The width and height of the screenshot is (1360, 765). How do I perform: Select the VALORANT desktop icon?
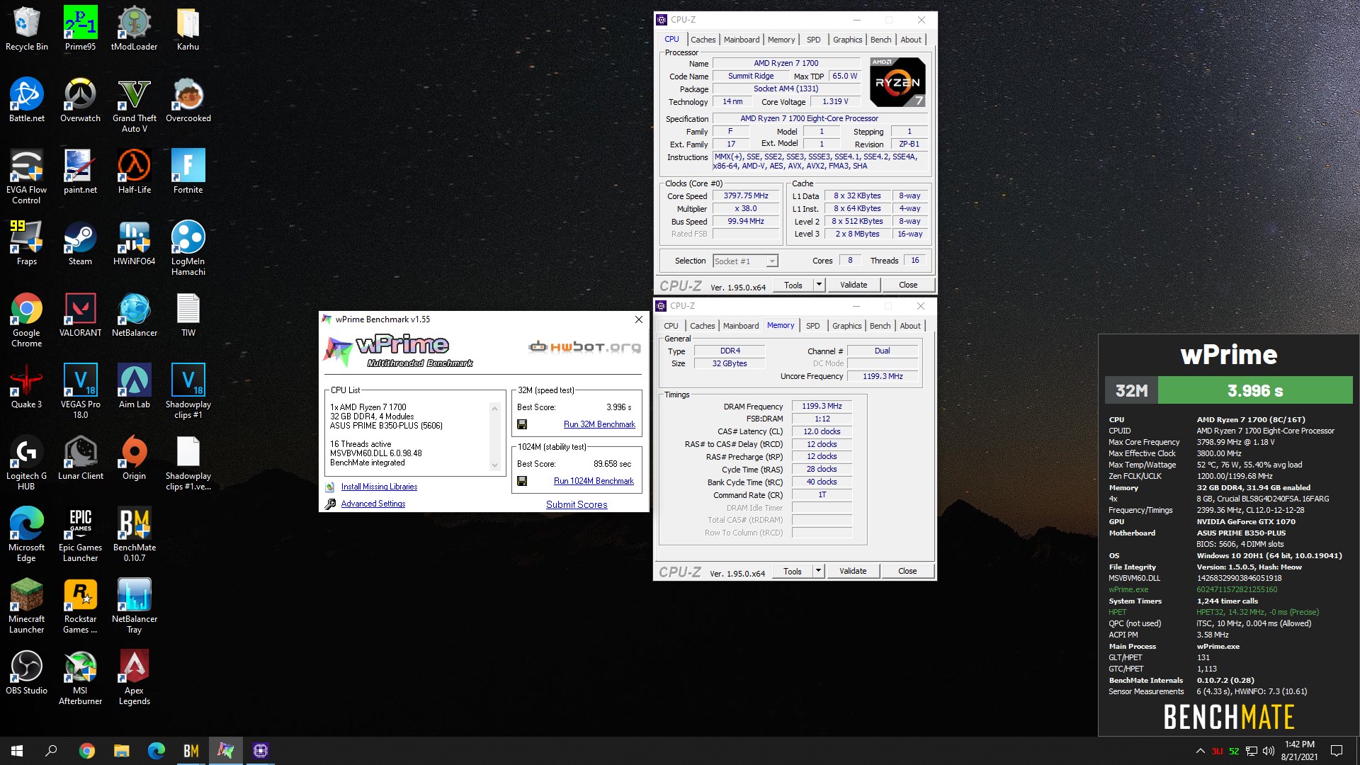point(80,314)
